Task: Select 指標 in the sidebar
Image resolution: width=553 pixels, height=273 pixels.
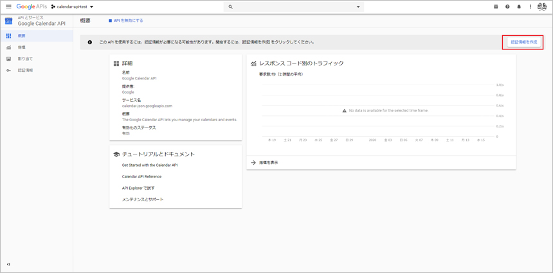Action: [x=37, y=47]
